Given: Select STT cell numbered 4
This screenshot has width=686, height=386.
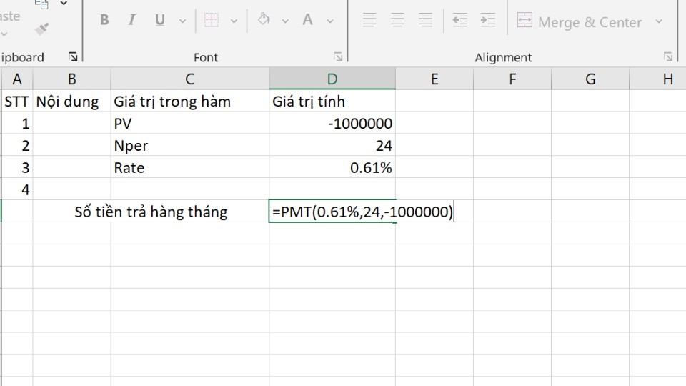Looking at the screenshot, I should [x=16, y=189].
